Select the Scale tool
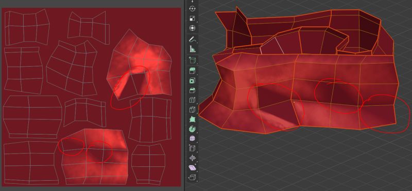This screenshot has width=412, height=191. [x=192, y=18]
